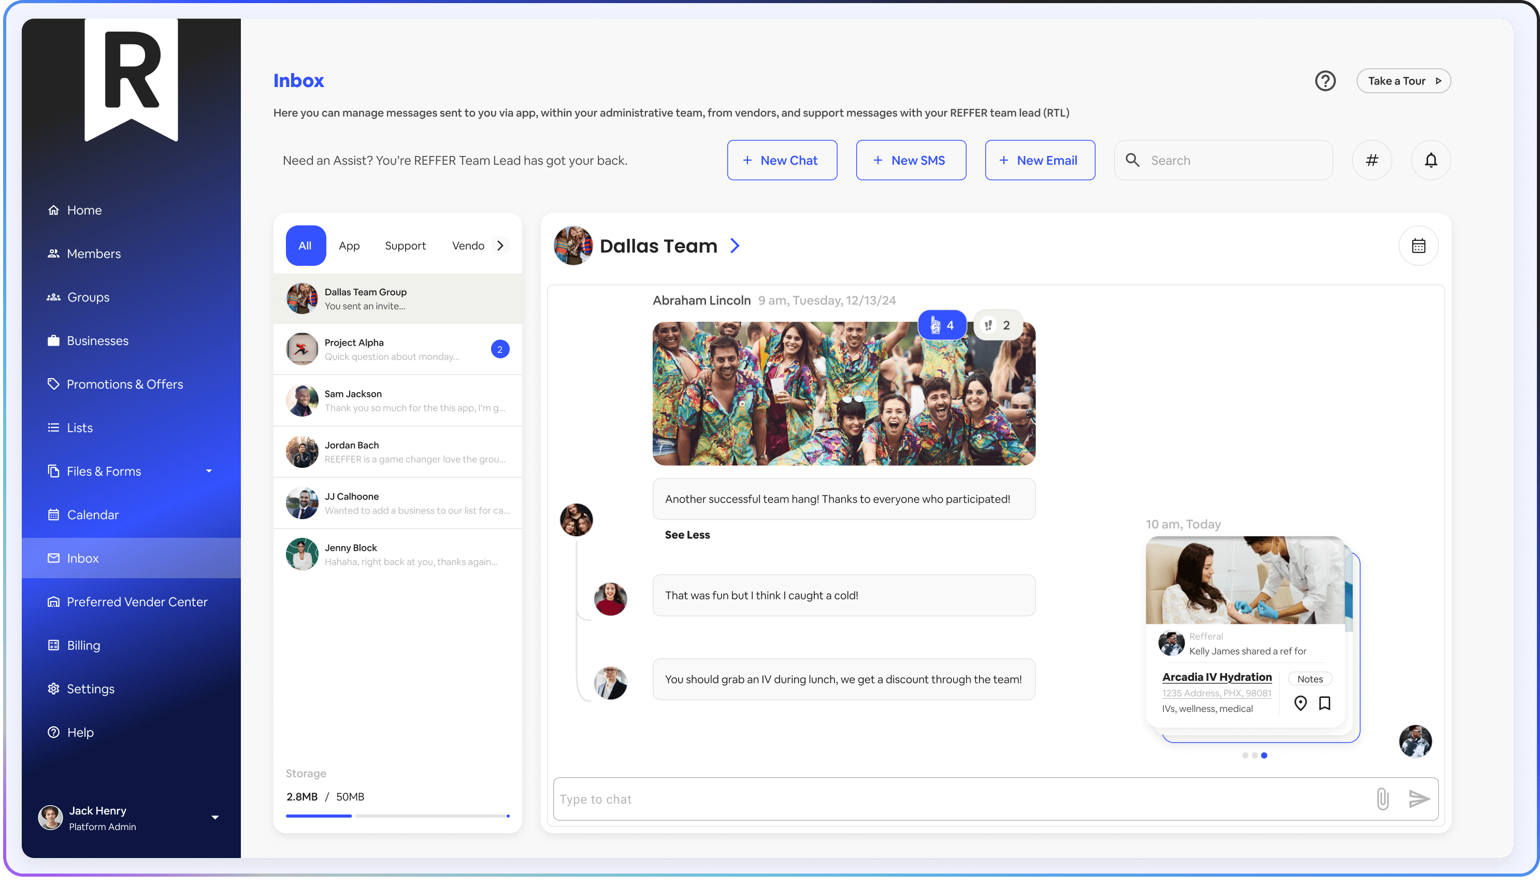Expand the Files & Forms submenu arrow
Image resolution: width=1540 pixels, height=886 pixels.
[x=209, y=471]
